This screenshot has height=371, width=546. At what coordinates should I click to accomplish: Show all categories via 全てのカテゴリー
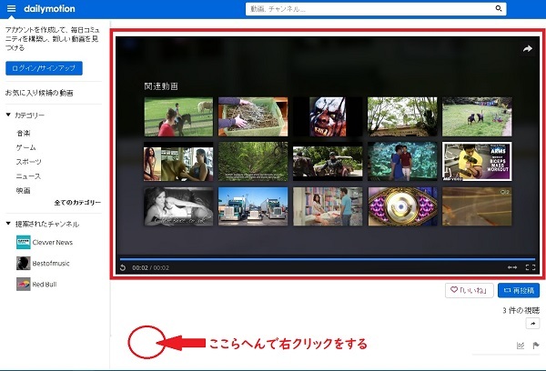click(x=77, y=202)
